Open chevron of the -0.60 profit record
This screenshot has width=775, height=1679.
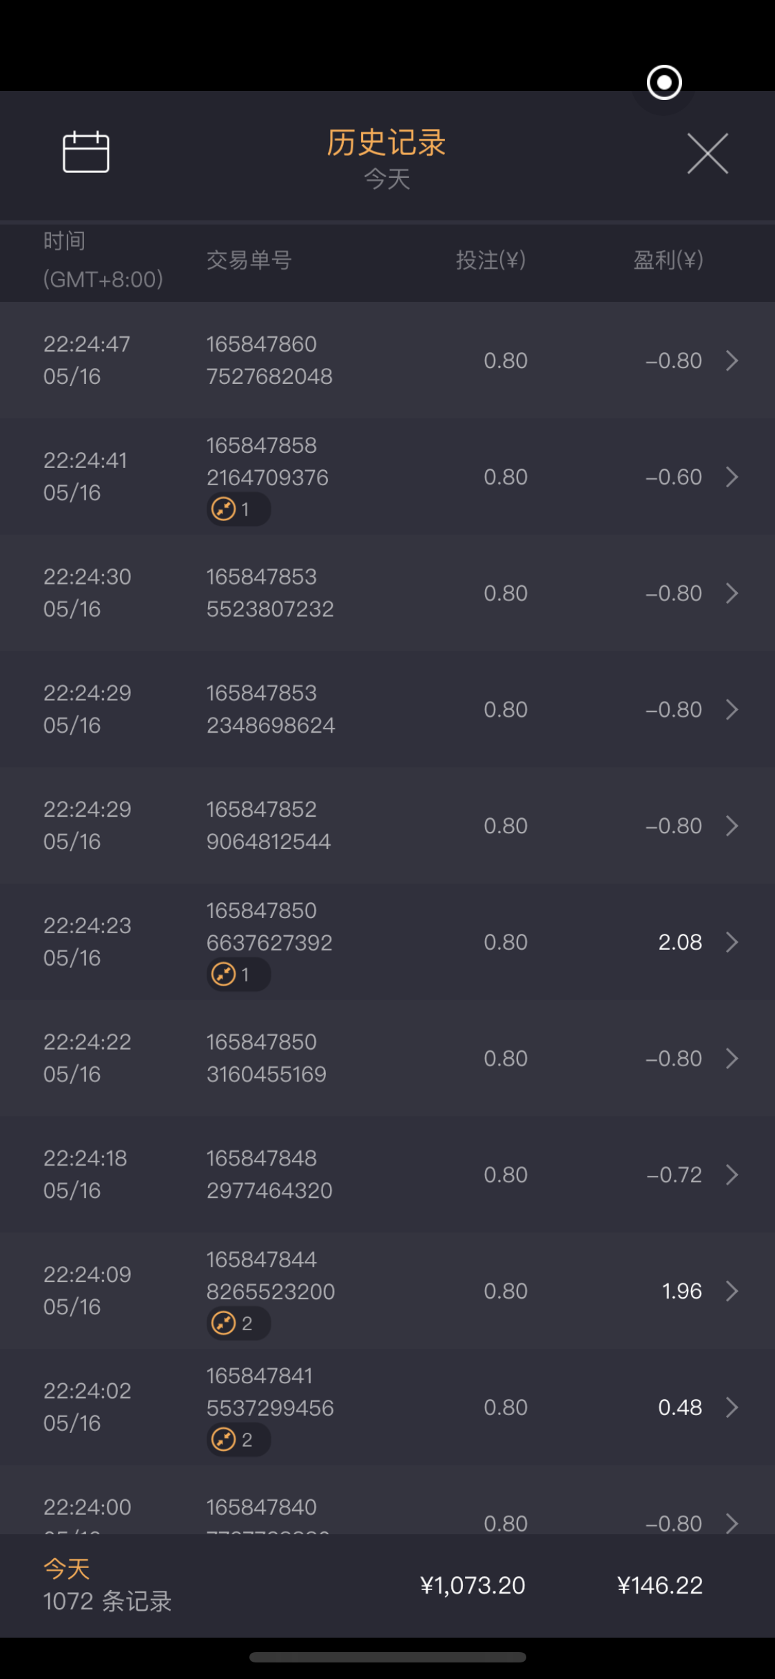tap(732, 477)
